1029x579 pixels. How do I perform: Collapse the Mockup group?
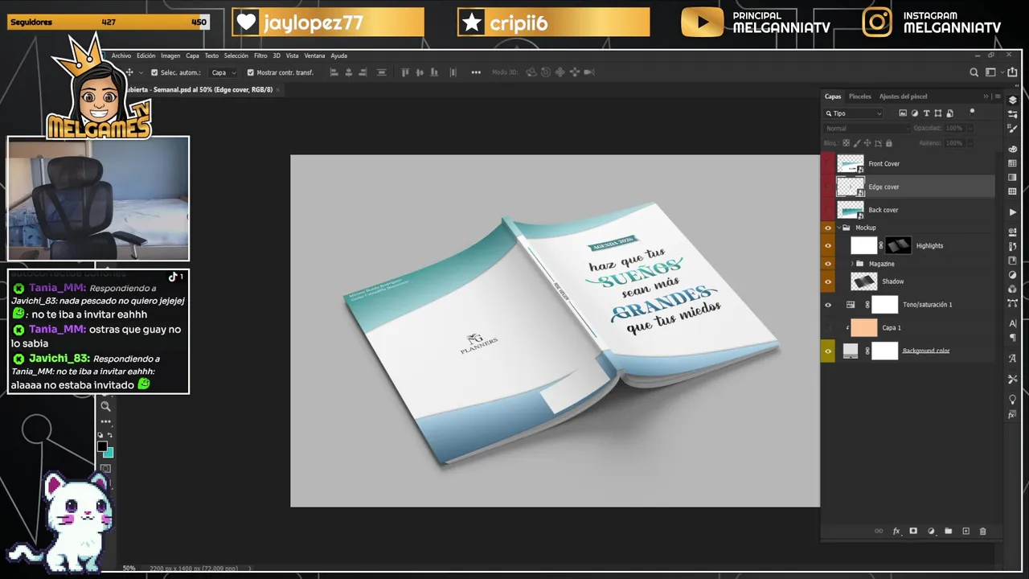[839, 228]
